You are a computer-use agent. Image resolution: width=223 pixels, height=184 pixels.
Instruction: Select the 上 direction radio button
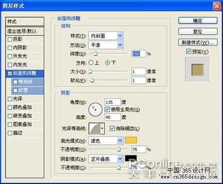91,63
